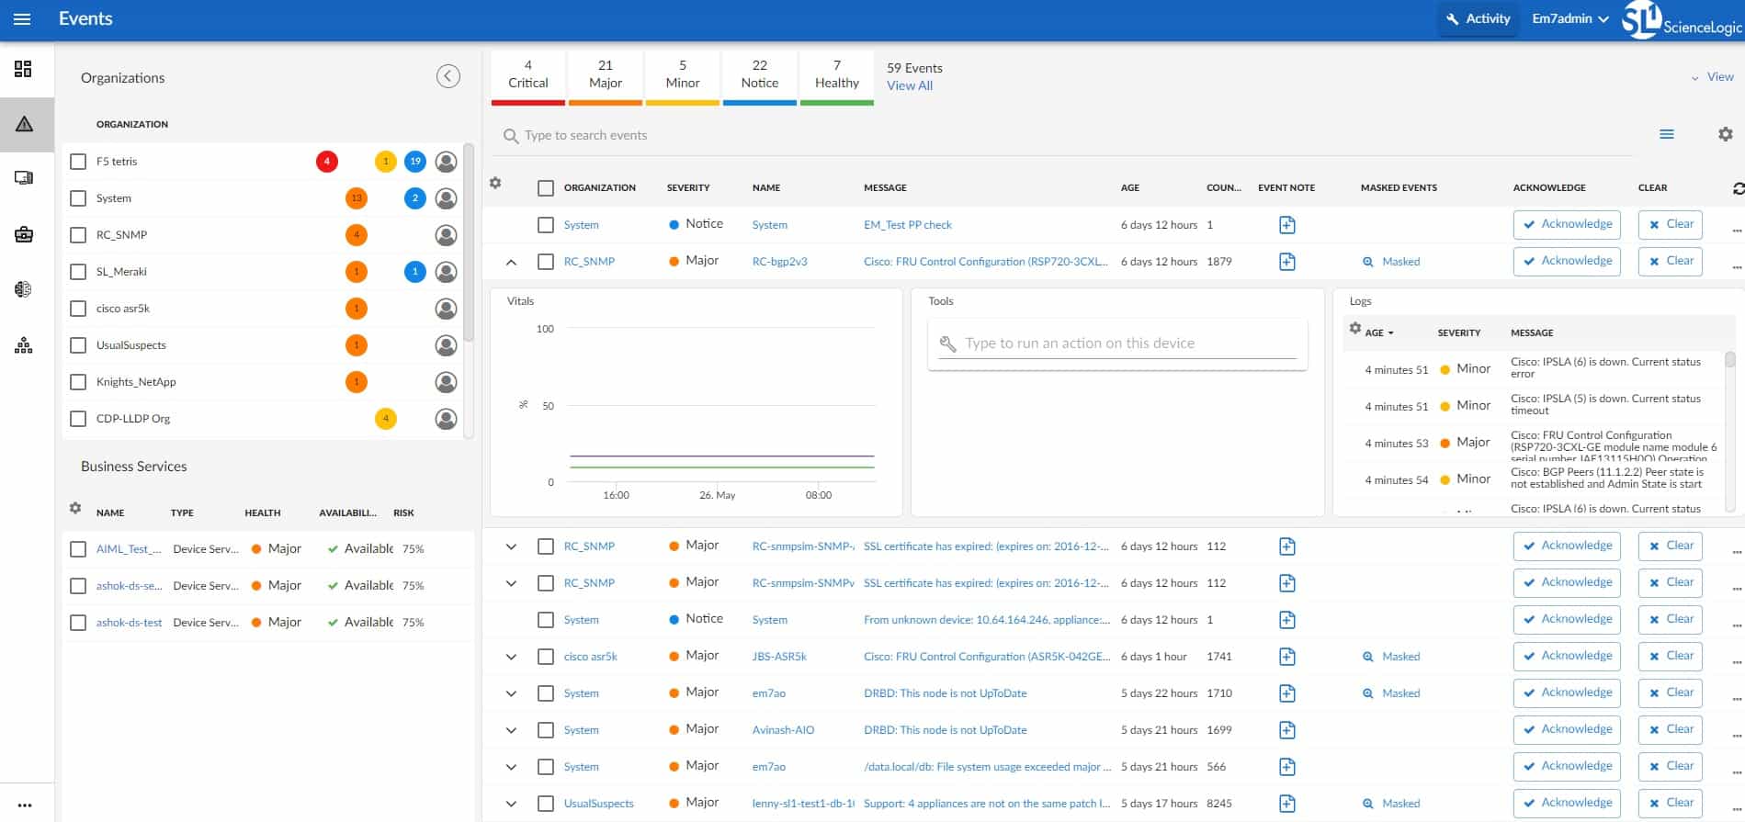Open the more options ellipsis in sidebar
This screenshot has height=822, width=1745.
pyautogui.click(x=24, y=805)
